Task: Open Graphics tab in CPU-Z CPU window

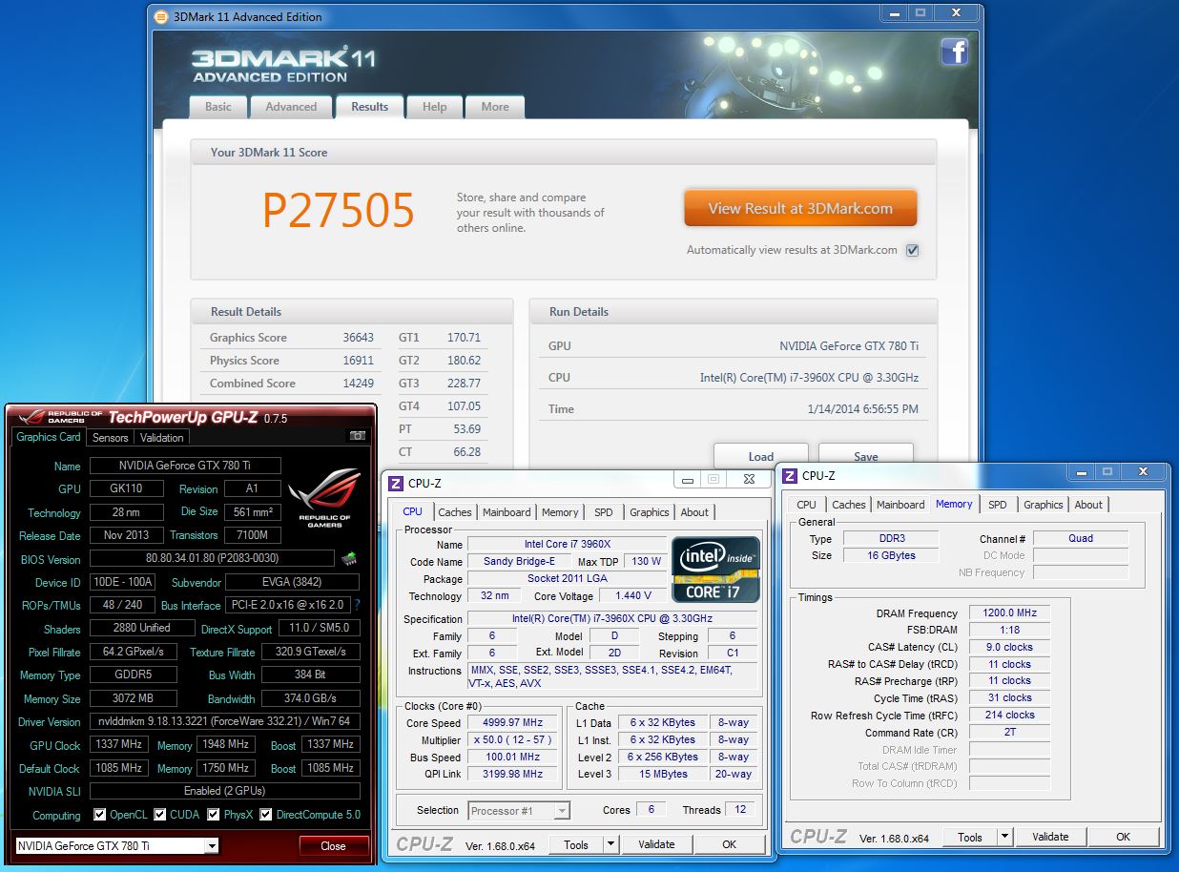Action: pos(650,512)
